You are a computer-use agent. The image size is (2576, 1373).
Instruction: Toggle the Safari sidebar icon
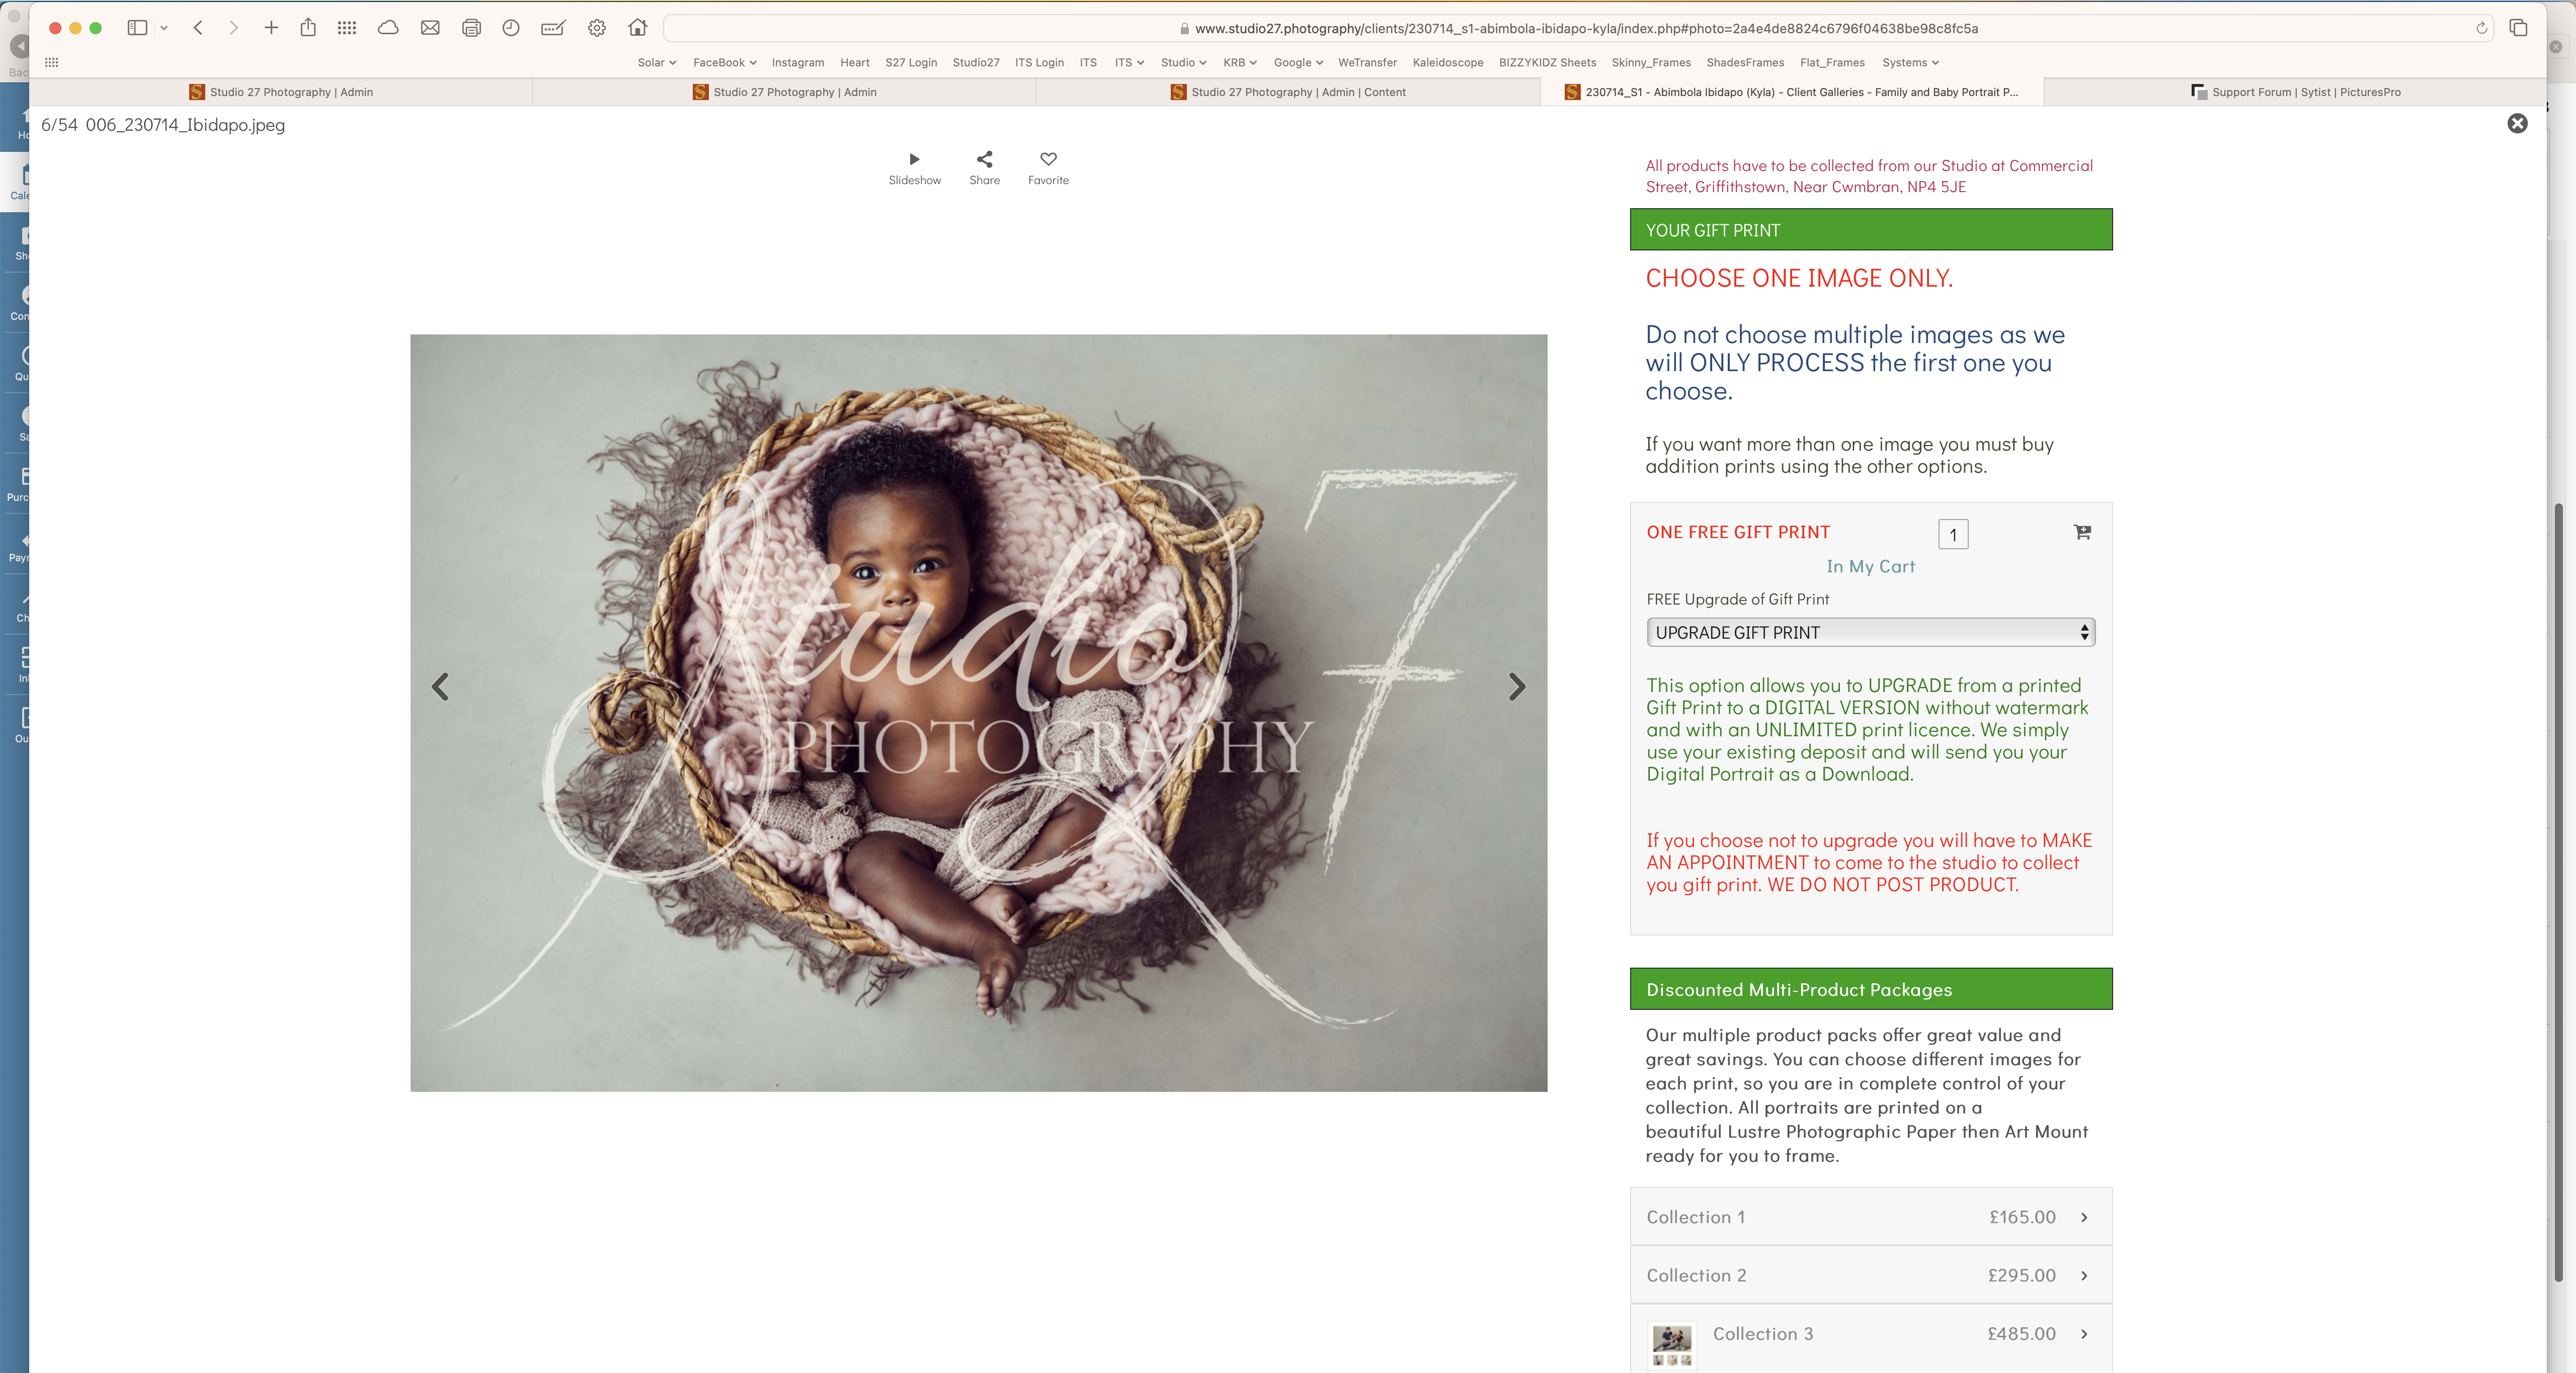click(x=137, y=28)
